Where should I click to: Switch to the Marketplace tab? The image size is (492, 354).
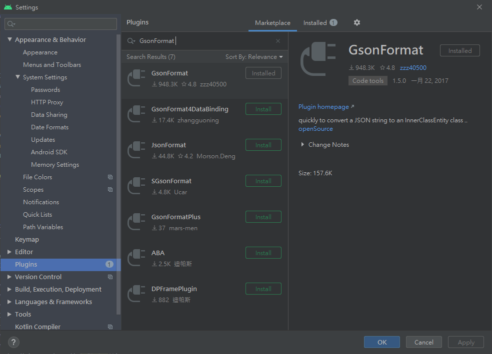click(272, 23)
